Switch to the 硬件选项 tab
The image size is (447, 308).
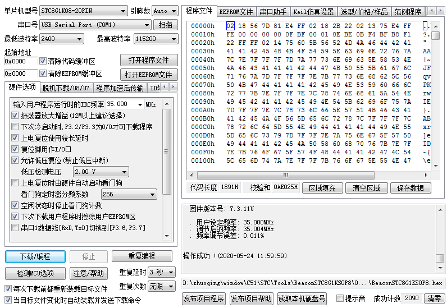coord(22,87)
